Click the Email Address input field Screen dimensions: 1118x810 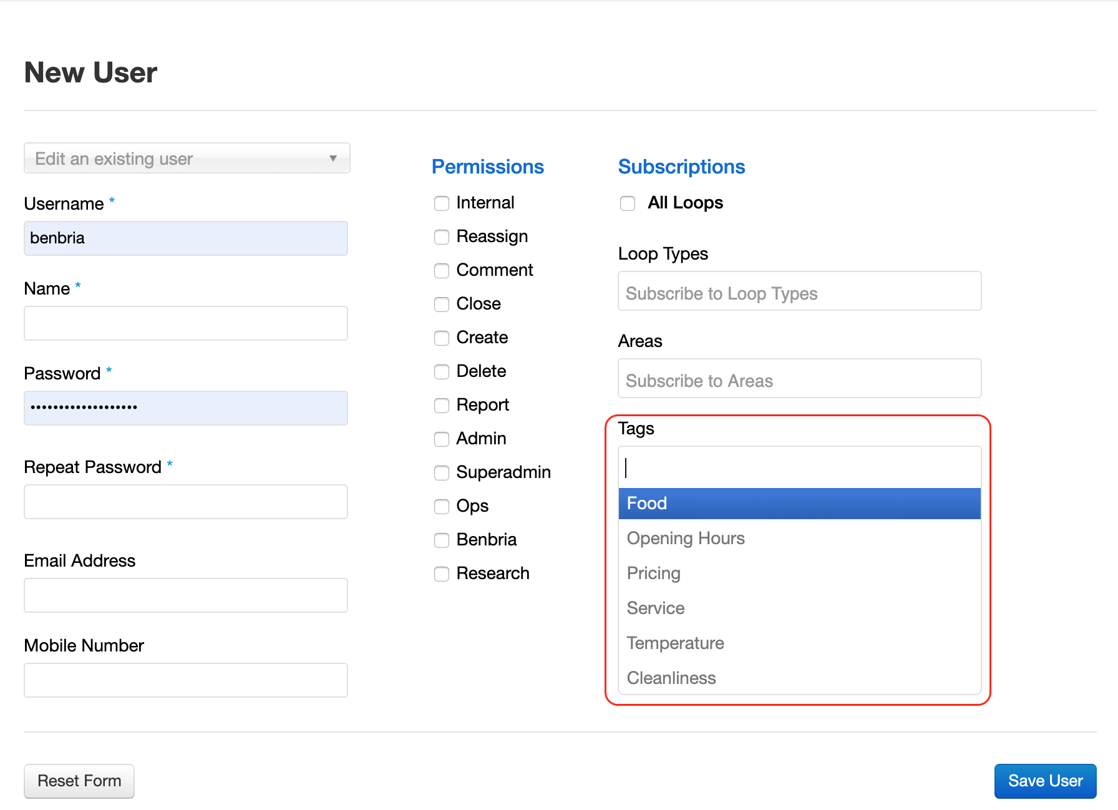[186, 595]
